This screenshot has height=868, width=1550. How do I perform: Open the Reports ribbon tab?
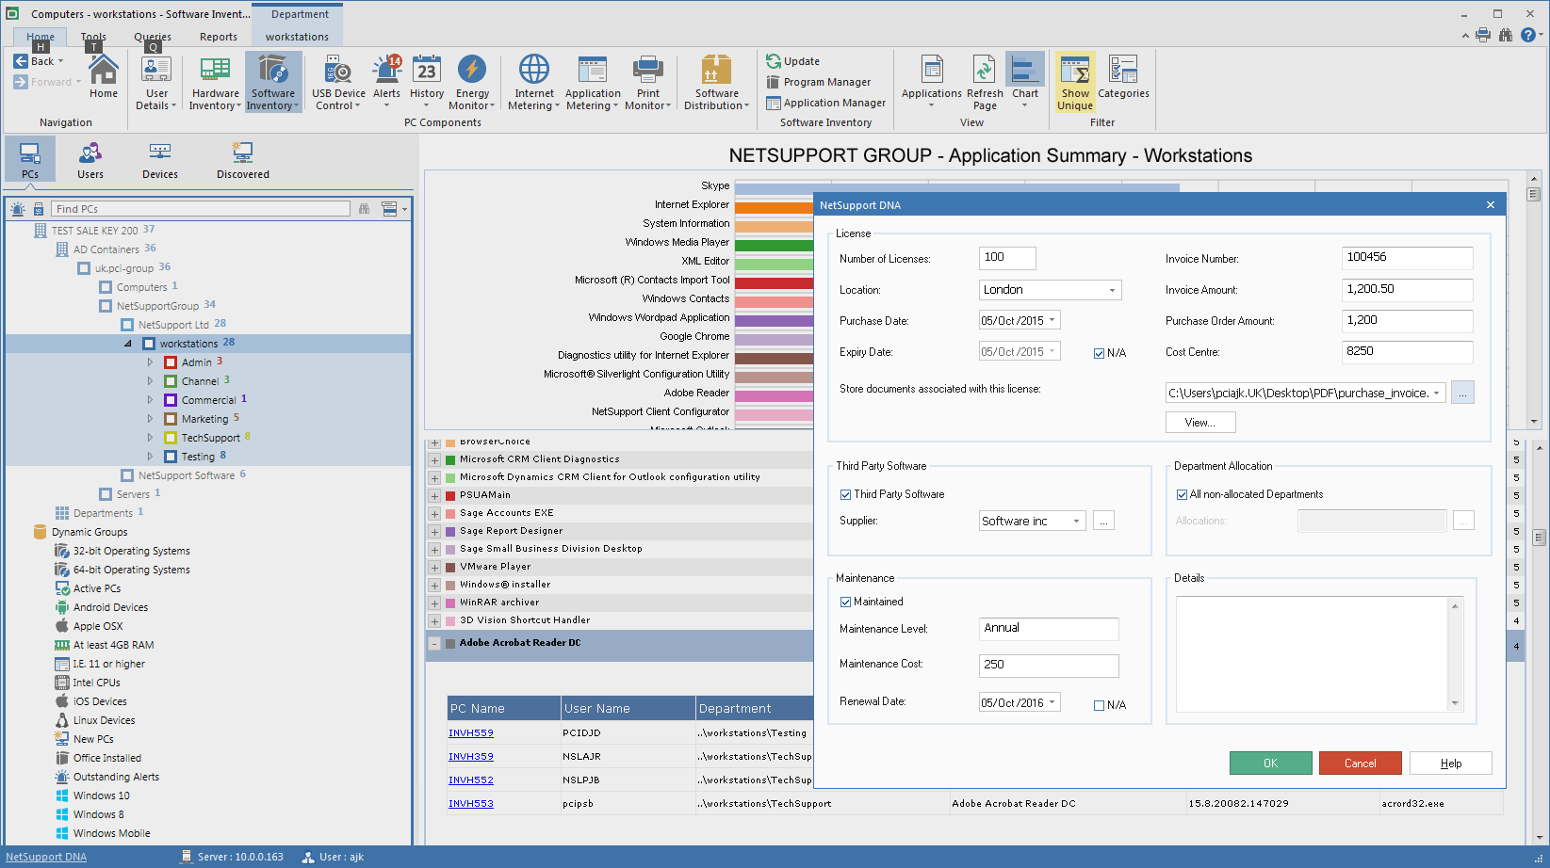pyautogui.click(x=218, y=37)
